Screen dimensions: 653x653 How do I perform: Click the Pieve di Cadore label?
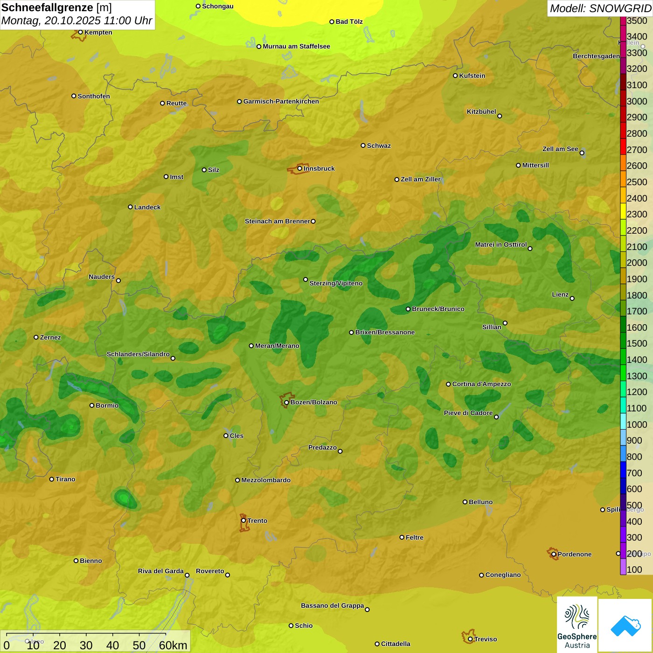click(468, 413)
